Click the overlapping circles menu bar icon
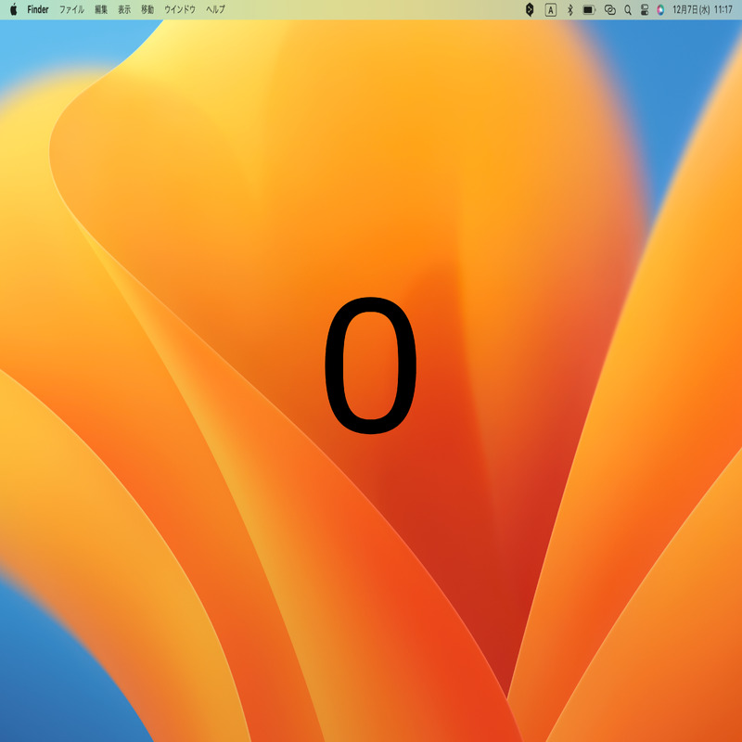The image size is (742, 742). (610, 10)
